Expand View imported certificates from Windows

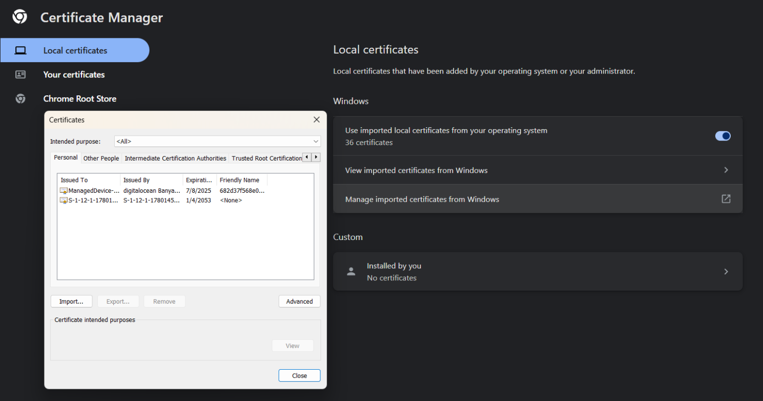point(726,169)
